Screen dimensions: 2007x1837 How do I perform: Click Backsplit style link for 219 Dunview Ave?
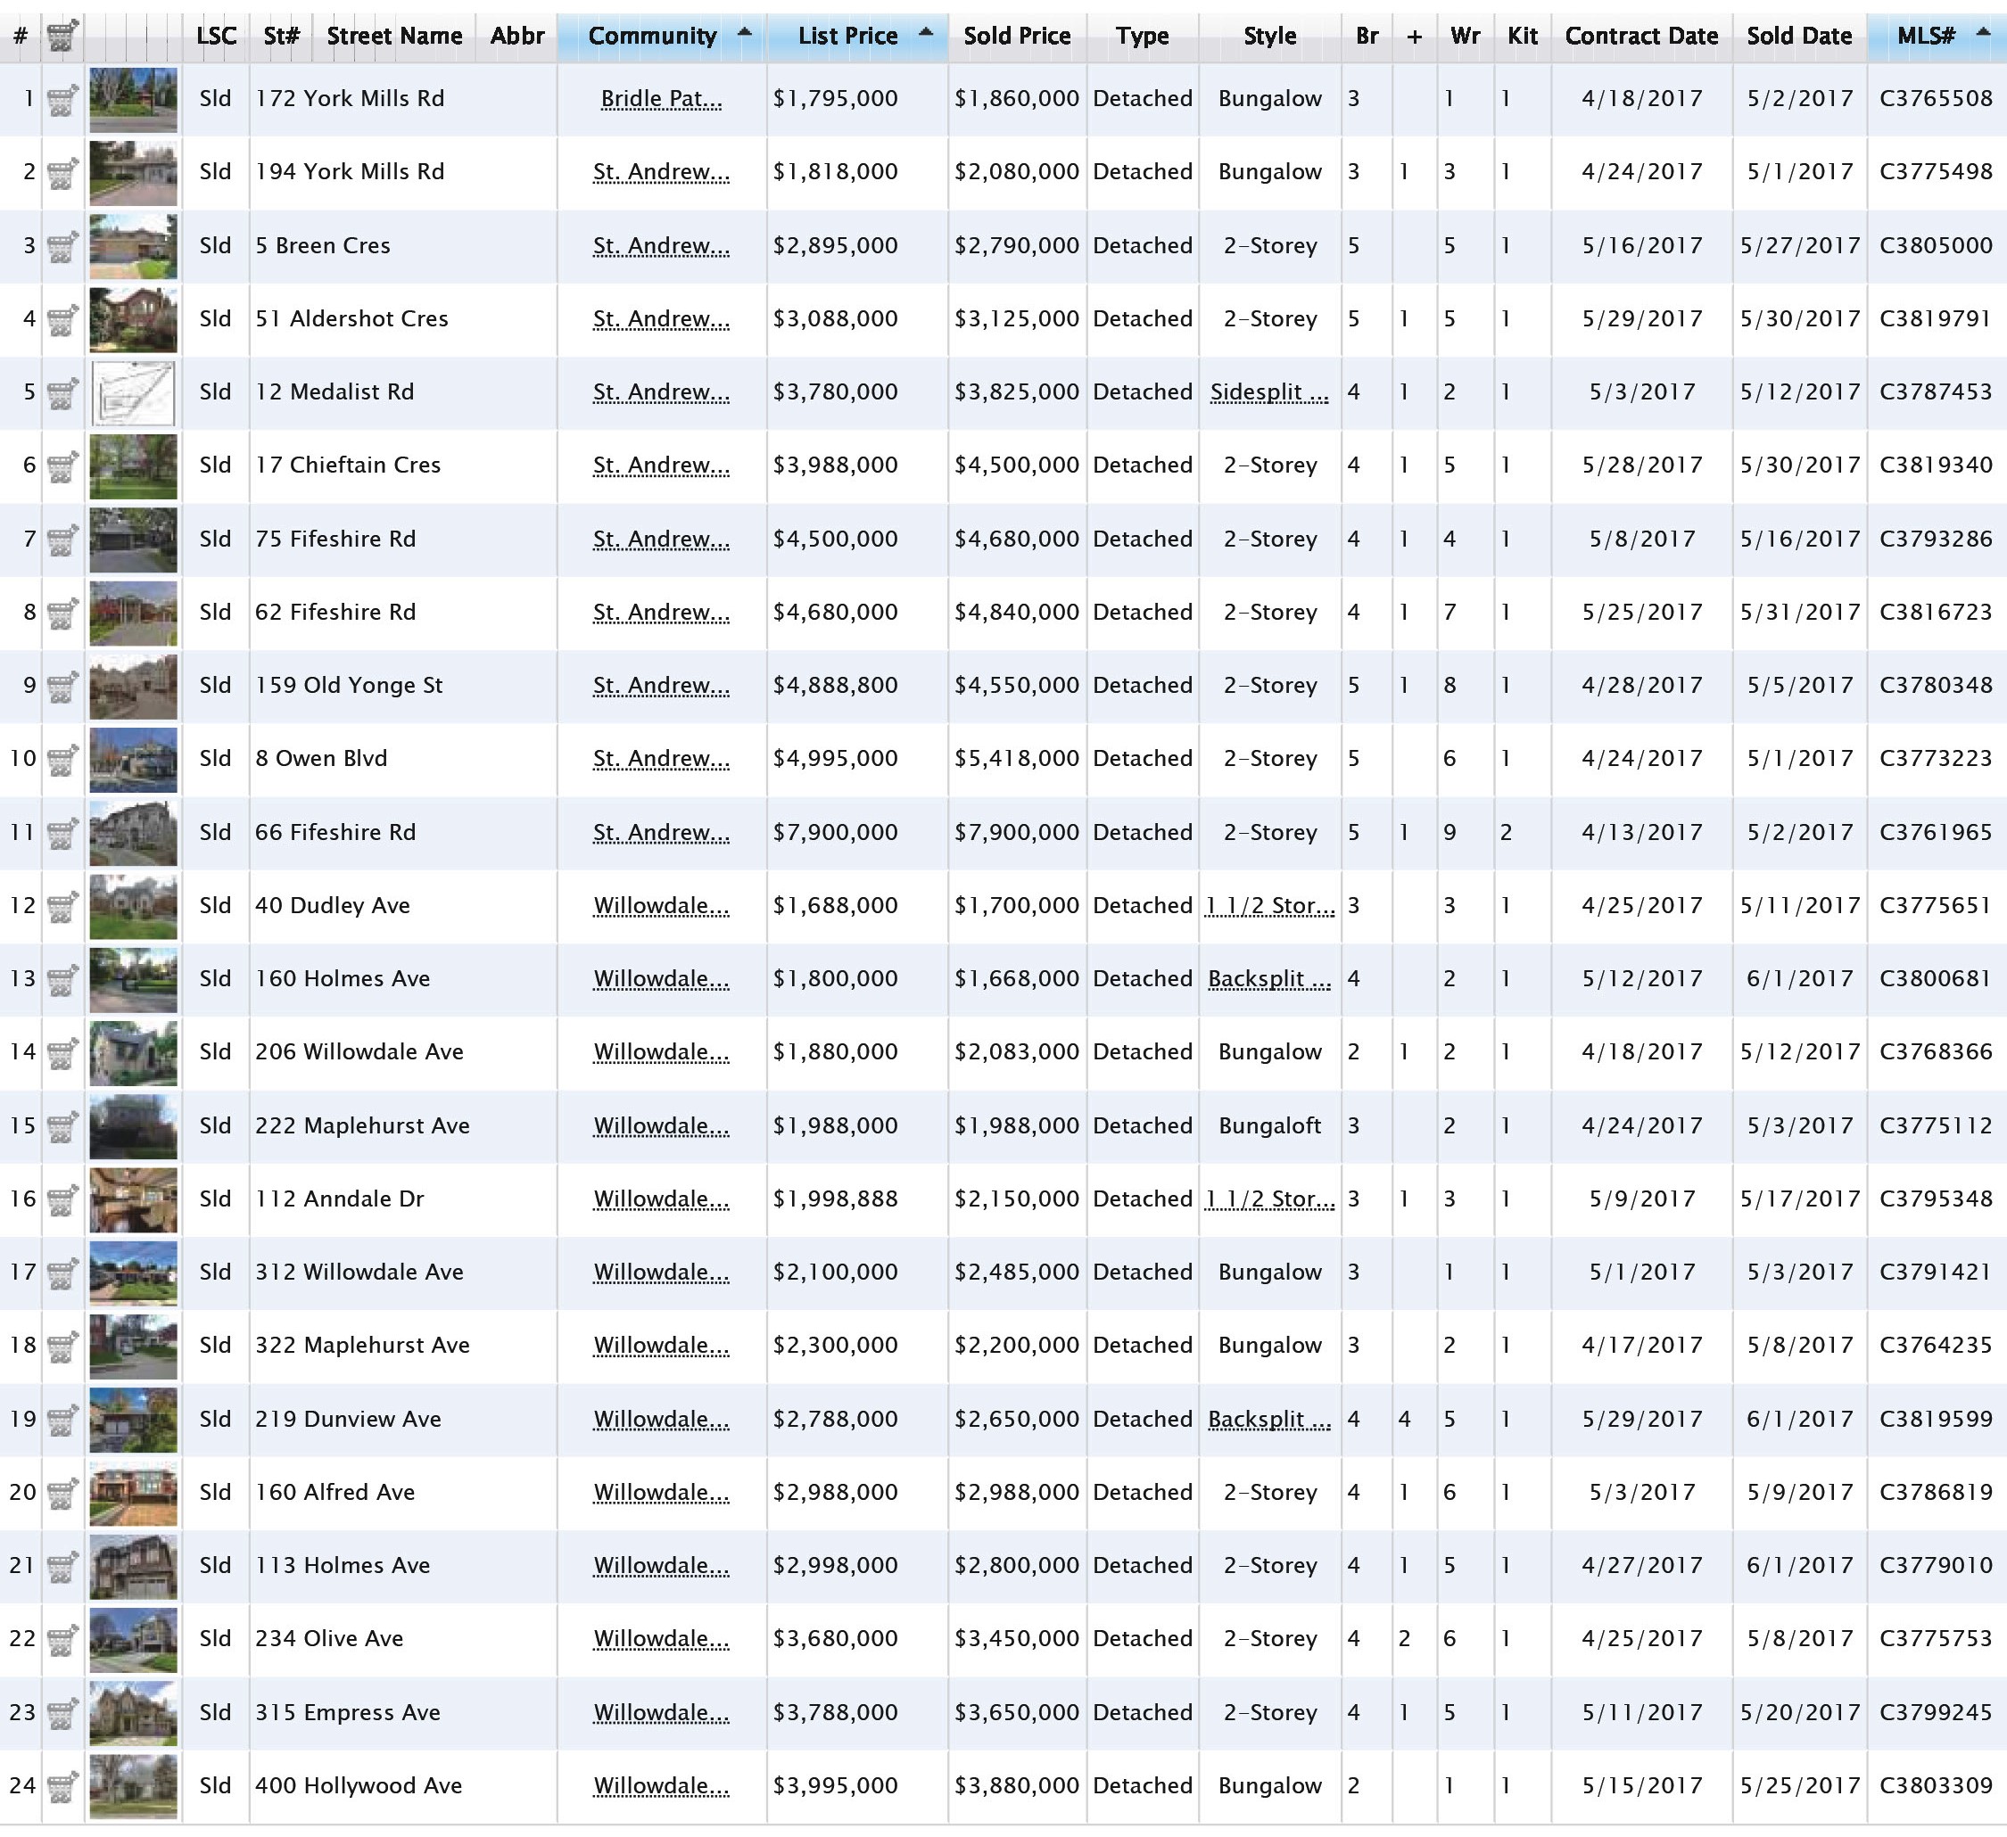tap(1269, 1420)
